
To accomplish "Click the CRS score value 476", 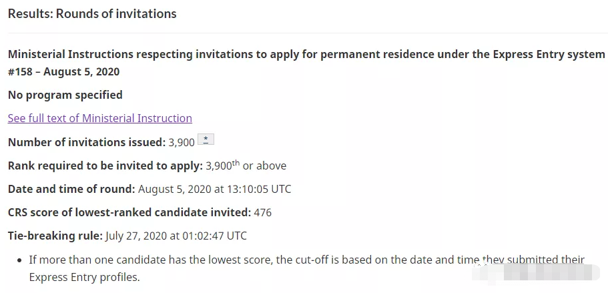I will pyautogui.click(x=262, y=212).
